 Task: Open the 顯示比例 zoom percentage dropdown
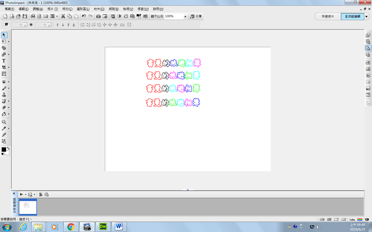click(185, 16)
